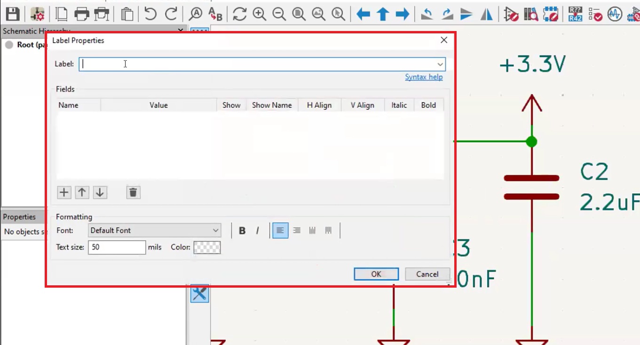
Task: Save the schematic
Action: pyautogui.click(x=13, y=14)
